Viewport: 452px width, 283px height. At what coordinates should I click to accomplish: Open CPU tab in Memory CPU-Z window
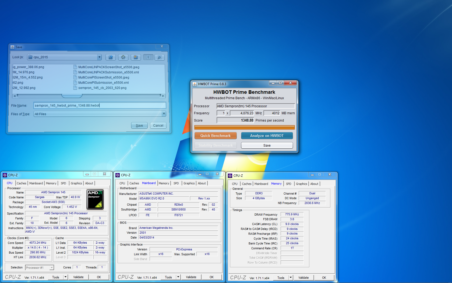[x=235, y=184]
